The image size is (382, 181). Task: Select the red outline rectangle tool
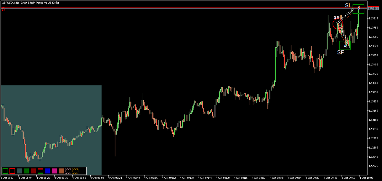[x=12, y=171]
